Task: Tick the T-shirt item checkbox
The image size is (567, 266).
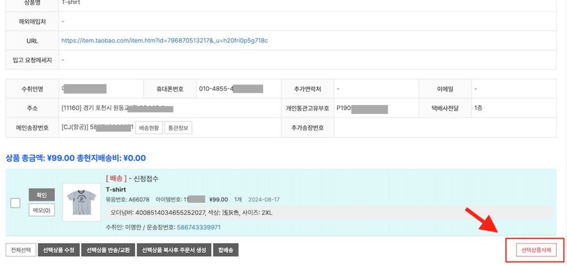Action: pyautogui.click(x=15, y=204)
